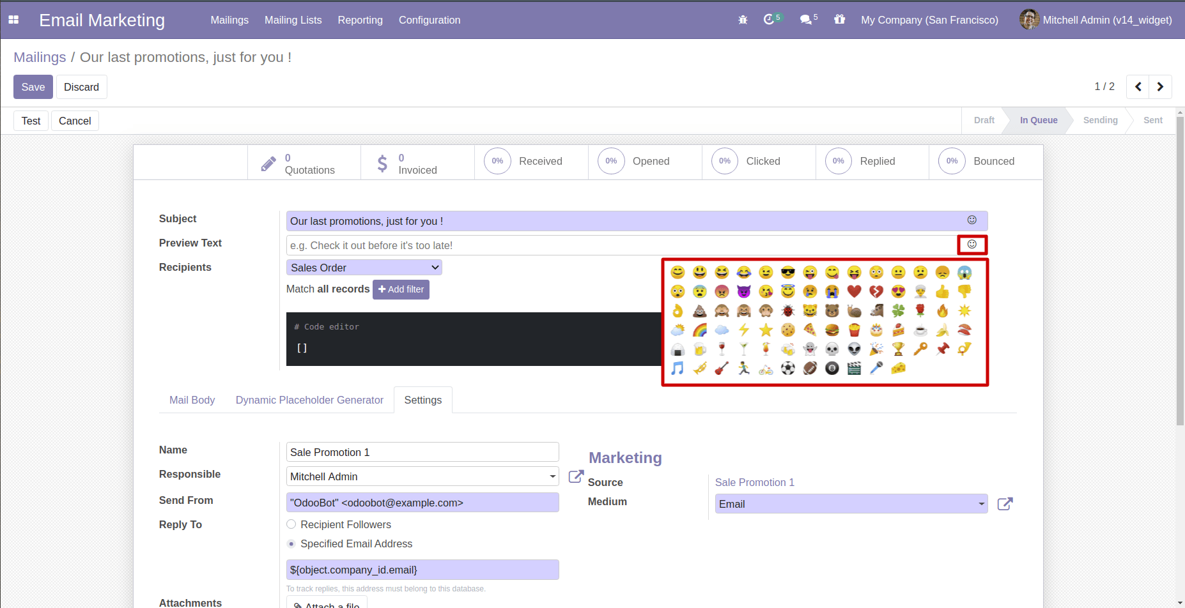Image resolution: width=1185 pixels, height=608 pixels.
Task: Go to next mailing record
Action: click(1160, 87)
